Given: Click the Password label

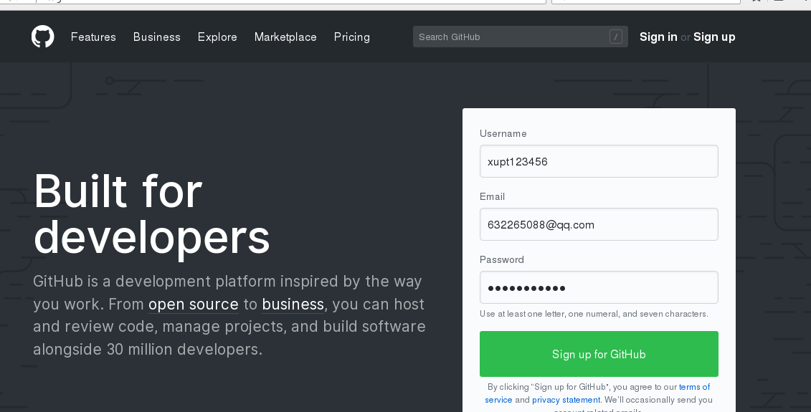Looking at the screenshot, I should tap(502, 259).
